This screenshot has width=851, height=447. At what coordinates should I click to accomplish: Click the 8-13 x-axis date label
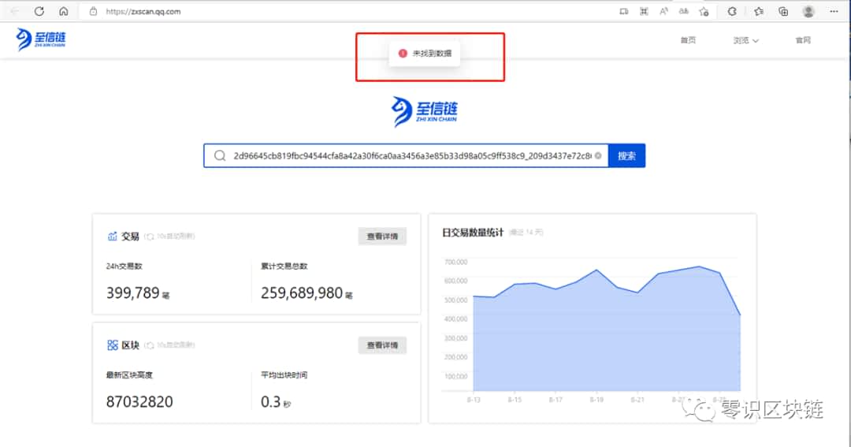coord(474,400)
